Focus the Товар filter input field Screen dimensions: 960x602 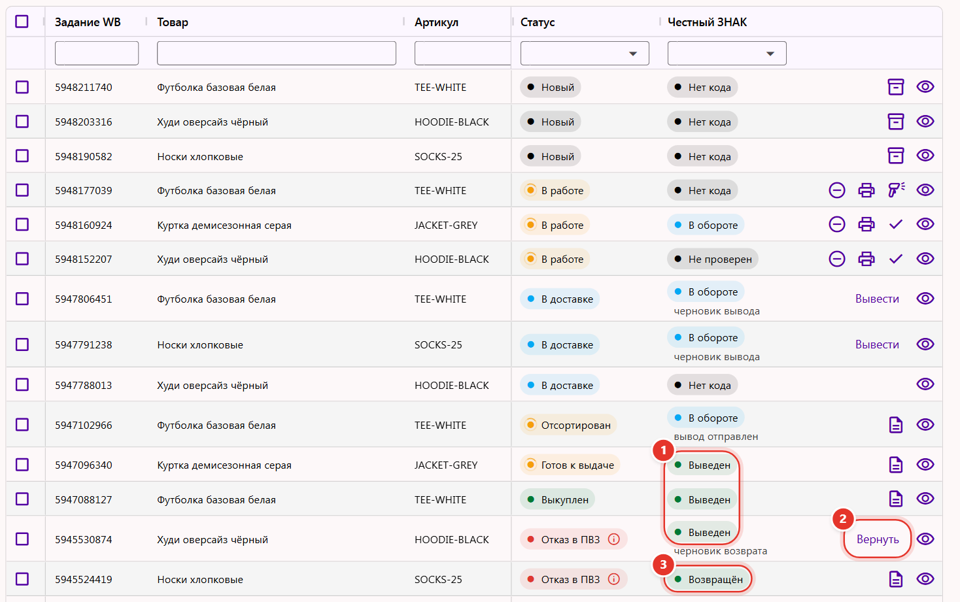click(277, 53)
